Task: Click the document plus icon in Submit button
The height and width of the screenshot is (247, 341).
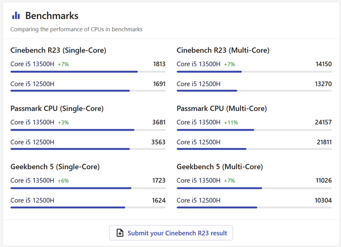Action: point(120,233)
